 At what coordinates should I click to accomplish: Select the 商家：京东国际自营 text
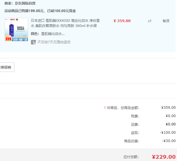coord(20,3)
